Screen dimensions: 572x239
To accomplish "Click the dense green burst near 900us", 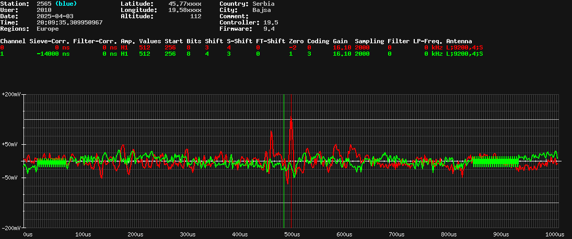I will click(x=495, y=161).
